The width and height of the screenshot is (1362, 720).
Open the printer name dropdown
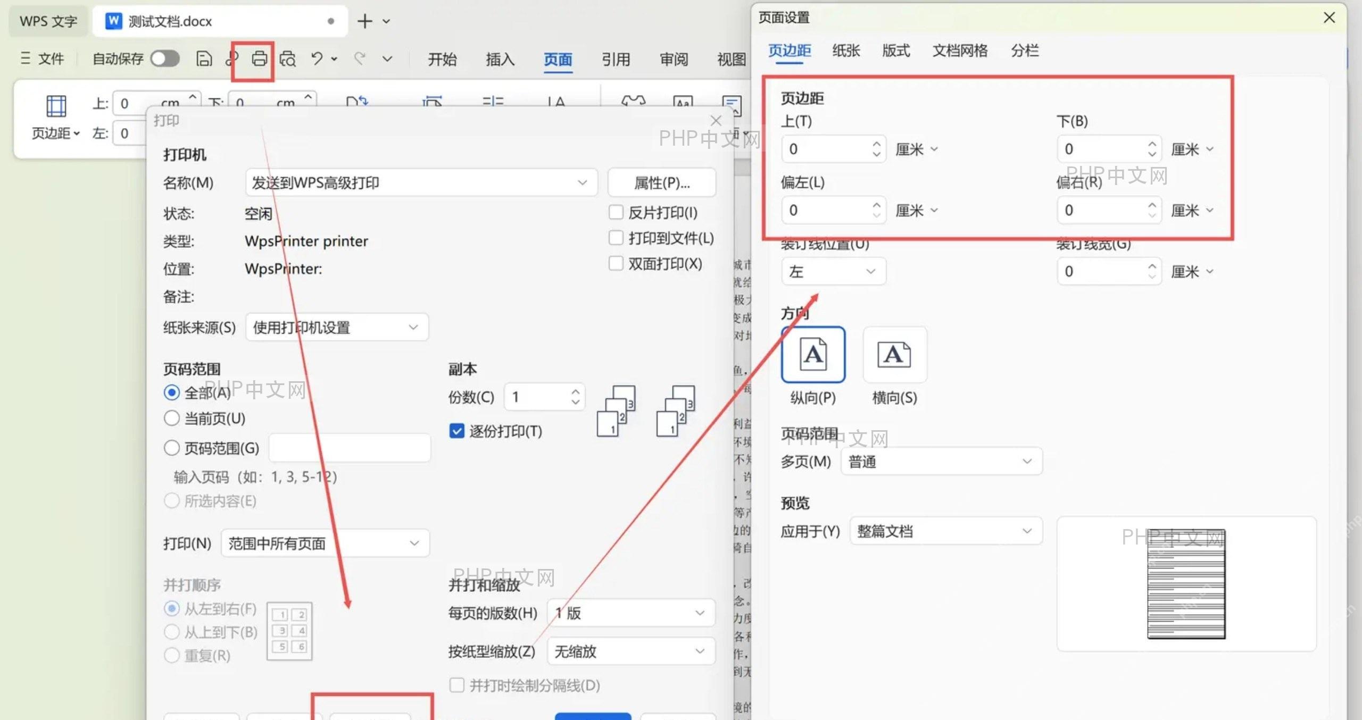(421, 183)
